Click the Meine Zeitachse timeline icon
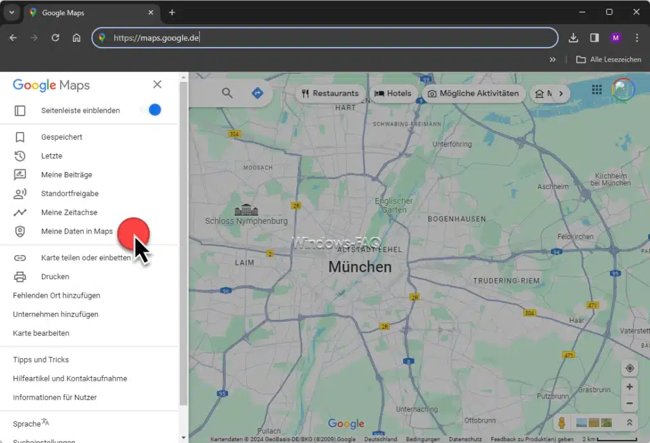Viewport: 650px width, 443px height. click(x=20, y=213)
